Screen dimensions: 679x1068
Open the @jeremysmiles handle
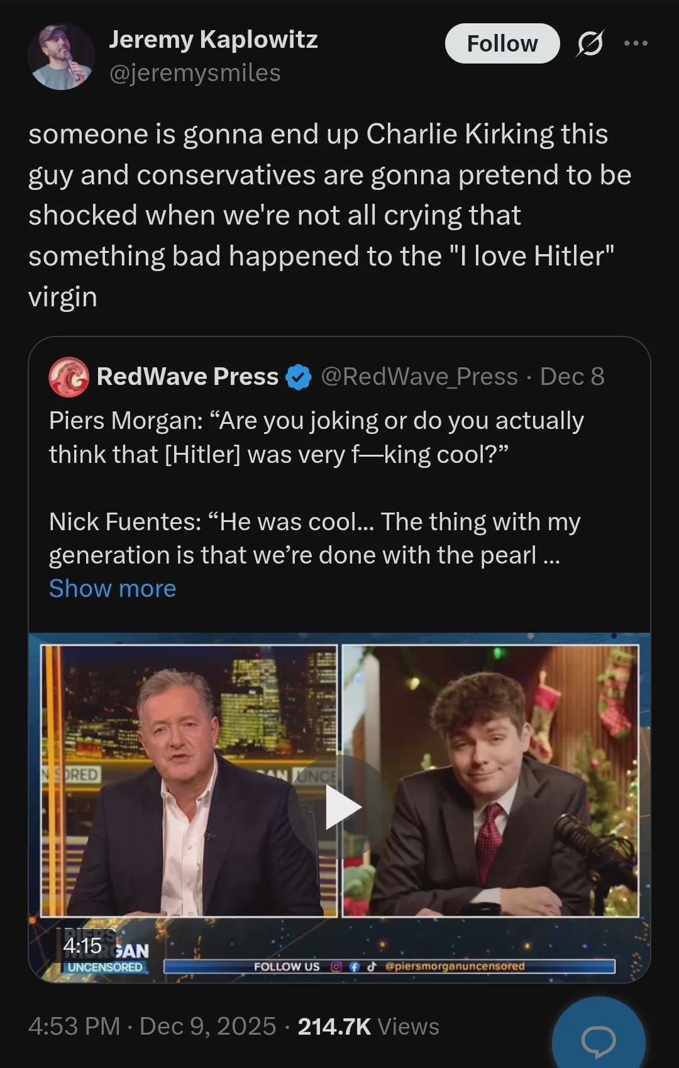pos(195,73)
